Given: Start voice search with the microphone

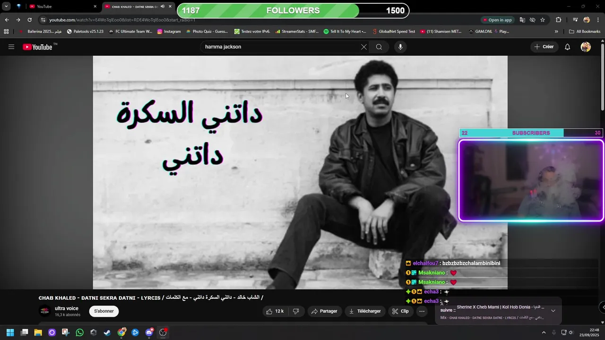Looking at the screenshot, I should (400, 47).
